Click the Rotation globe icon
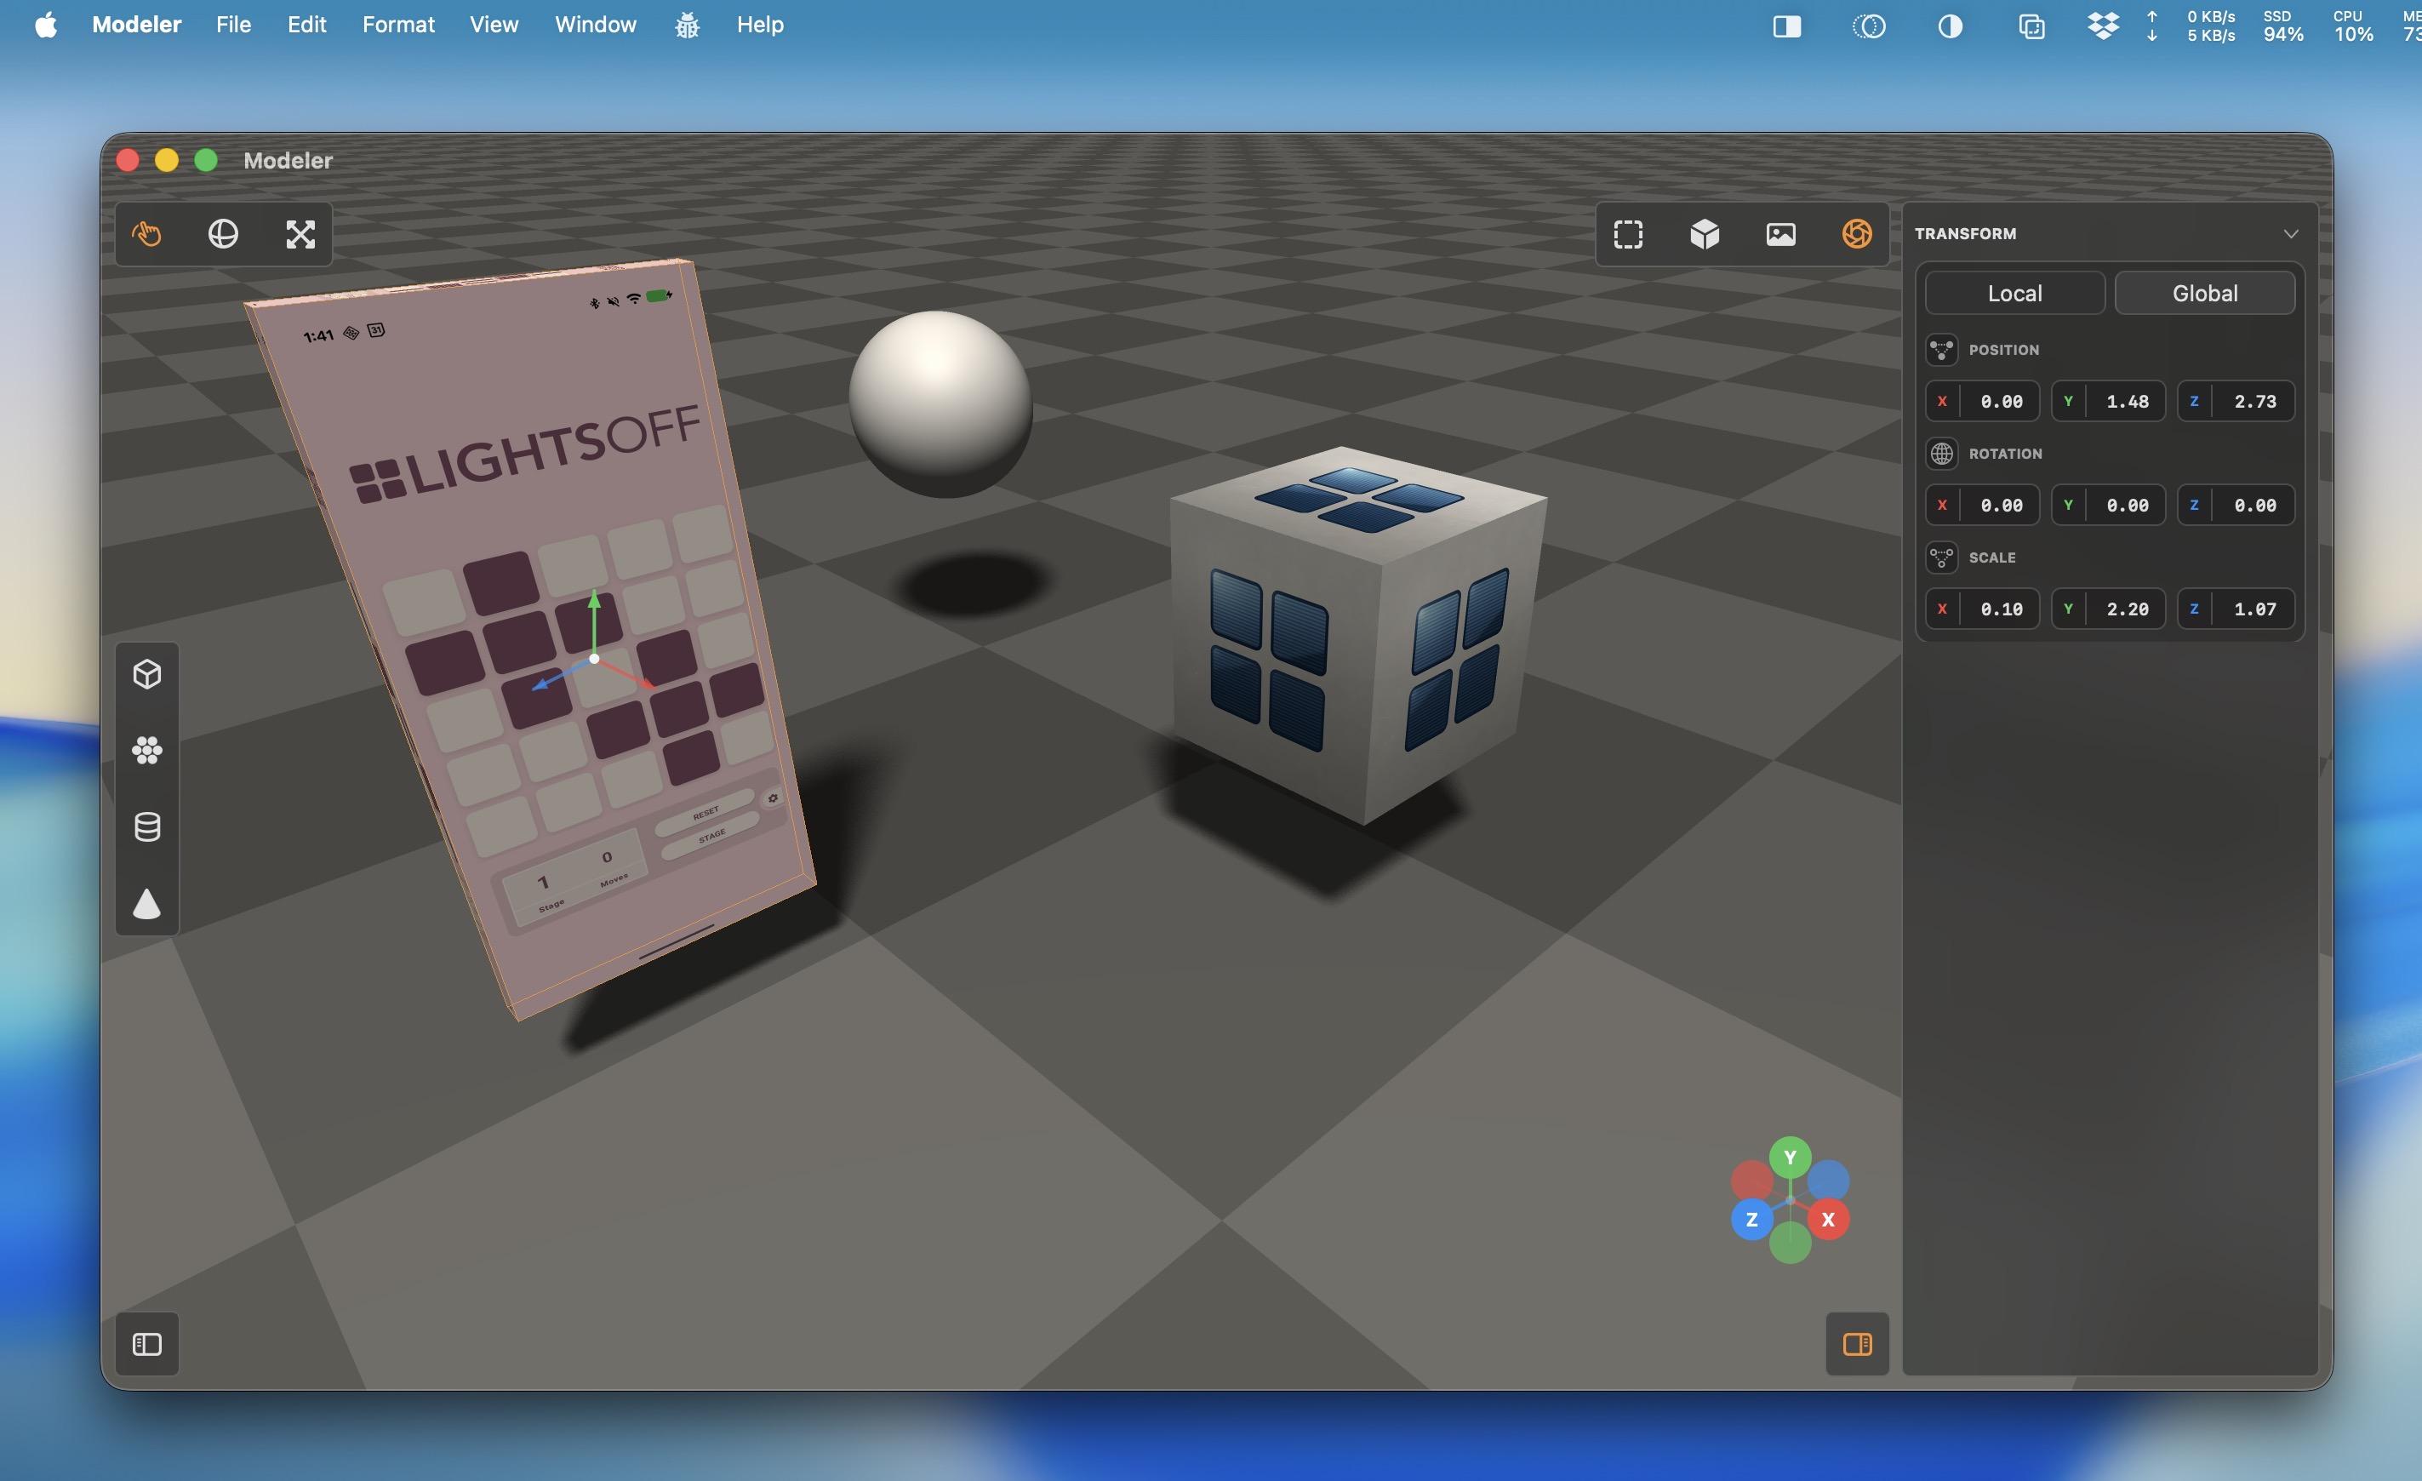Image resolution: width=2422 pixels, height=1481 pixels. click(x=1941, y=454)
